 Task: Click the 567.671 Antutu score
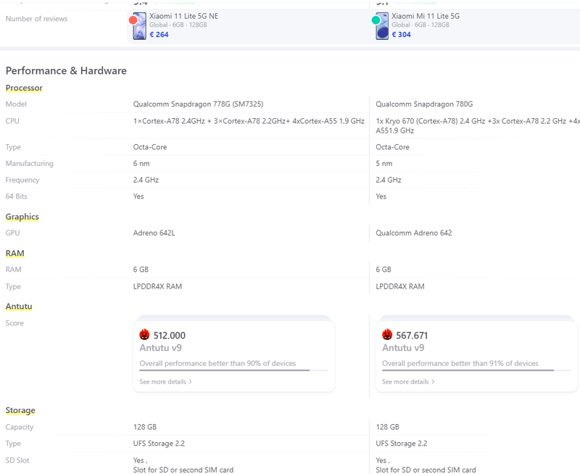[412, 336]
